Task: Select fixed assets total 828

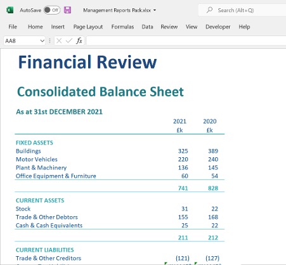Action: 213,188
